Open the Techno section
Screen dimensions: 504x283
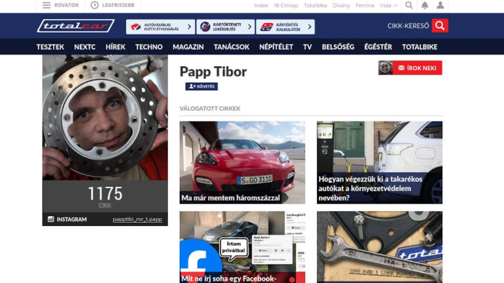149,47
